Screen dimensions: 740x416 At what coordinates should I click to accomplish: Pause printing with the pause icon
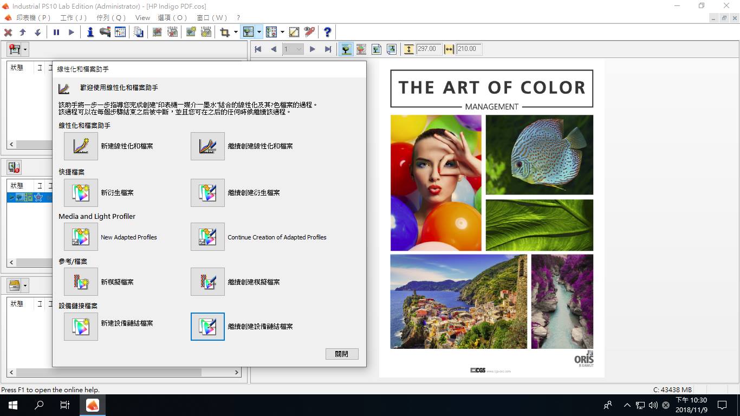pos(56,32)
